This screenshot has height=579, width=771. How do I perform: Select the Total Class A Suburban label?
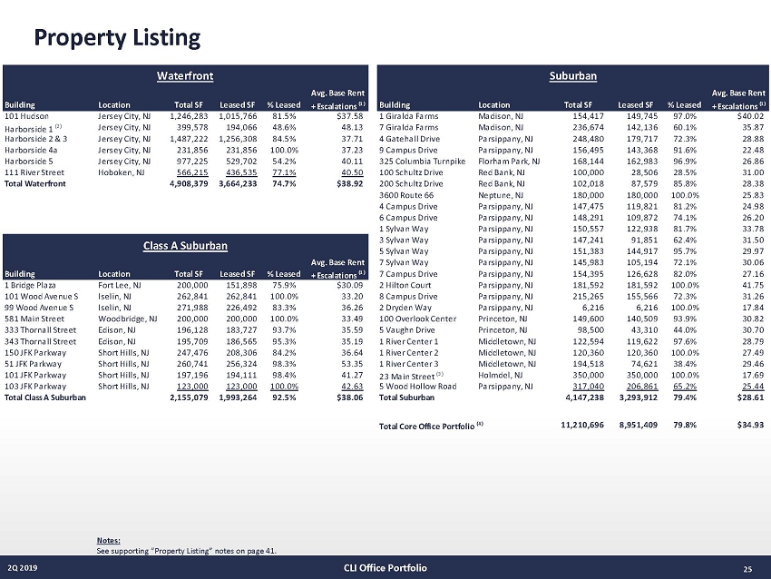click(45, 397)
